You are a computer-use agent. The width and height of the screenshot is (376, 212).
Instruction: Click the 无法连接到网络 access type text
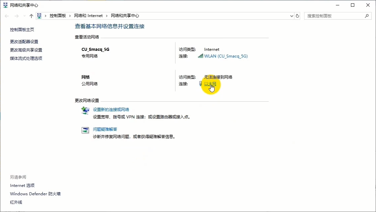pos(218,77)
